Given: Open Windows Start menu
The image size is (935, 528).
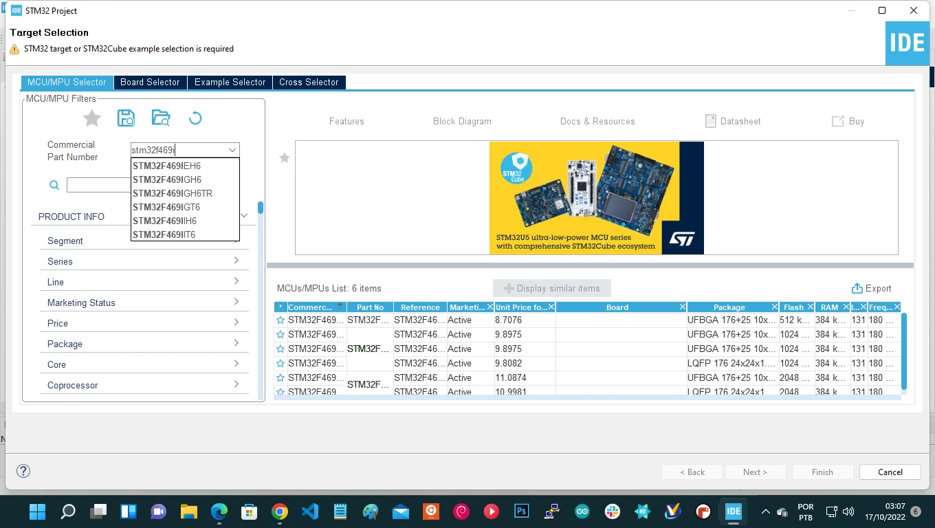Looking at the screenshot, I should click(37, 511).
